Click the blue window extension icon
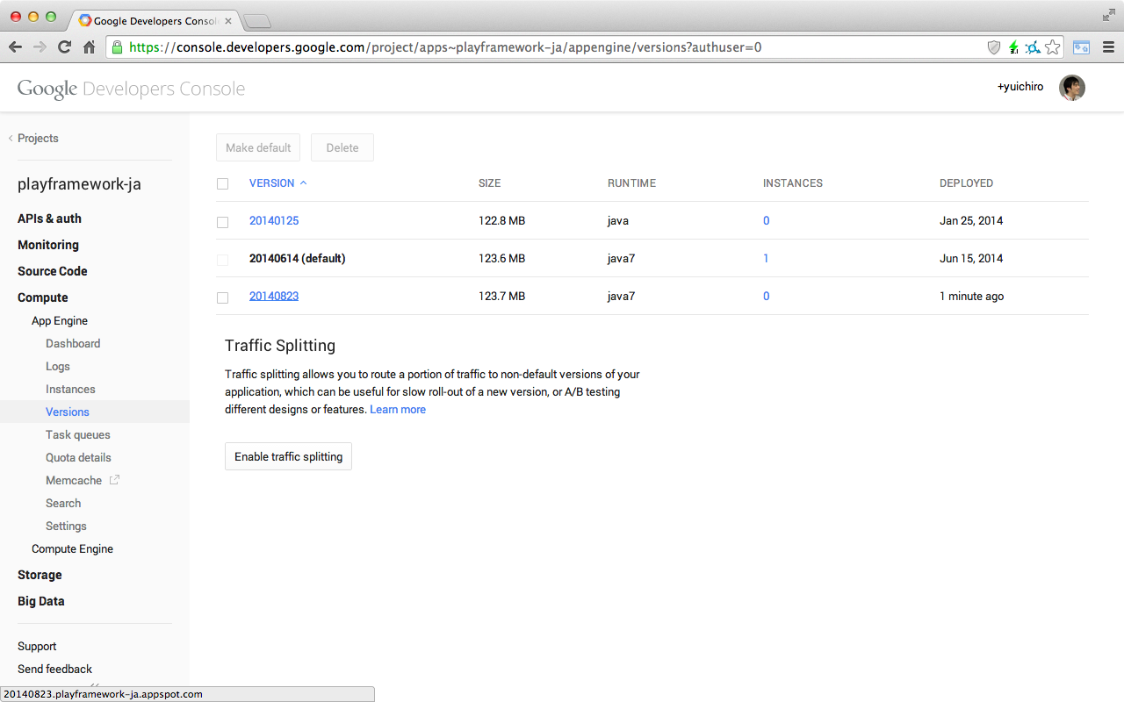1124x702 pixels. (x=1082, y=47)
